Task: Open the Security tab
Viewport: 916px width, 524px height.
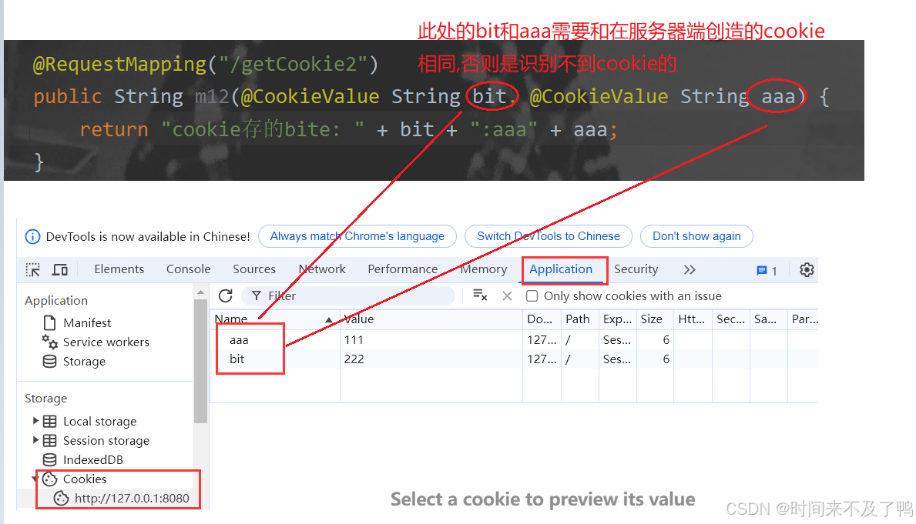Action: coord(636,269)
